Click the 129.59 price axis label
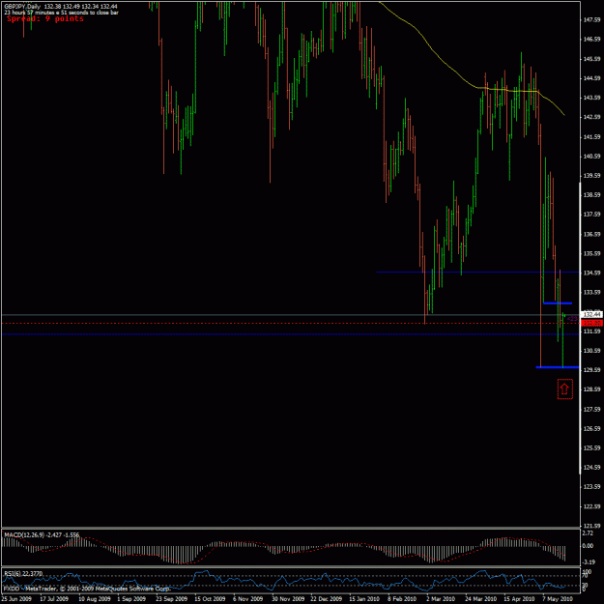This screenshot has height=604, width=604. point(592,370)
